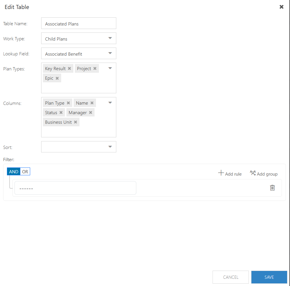290x286 pixels.
Task: Click the Project tag label
Action: pyautogui.click(x=84, y=69)
